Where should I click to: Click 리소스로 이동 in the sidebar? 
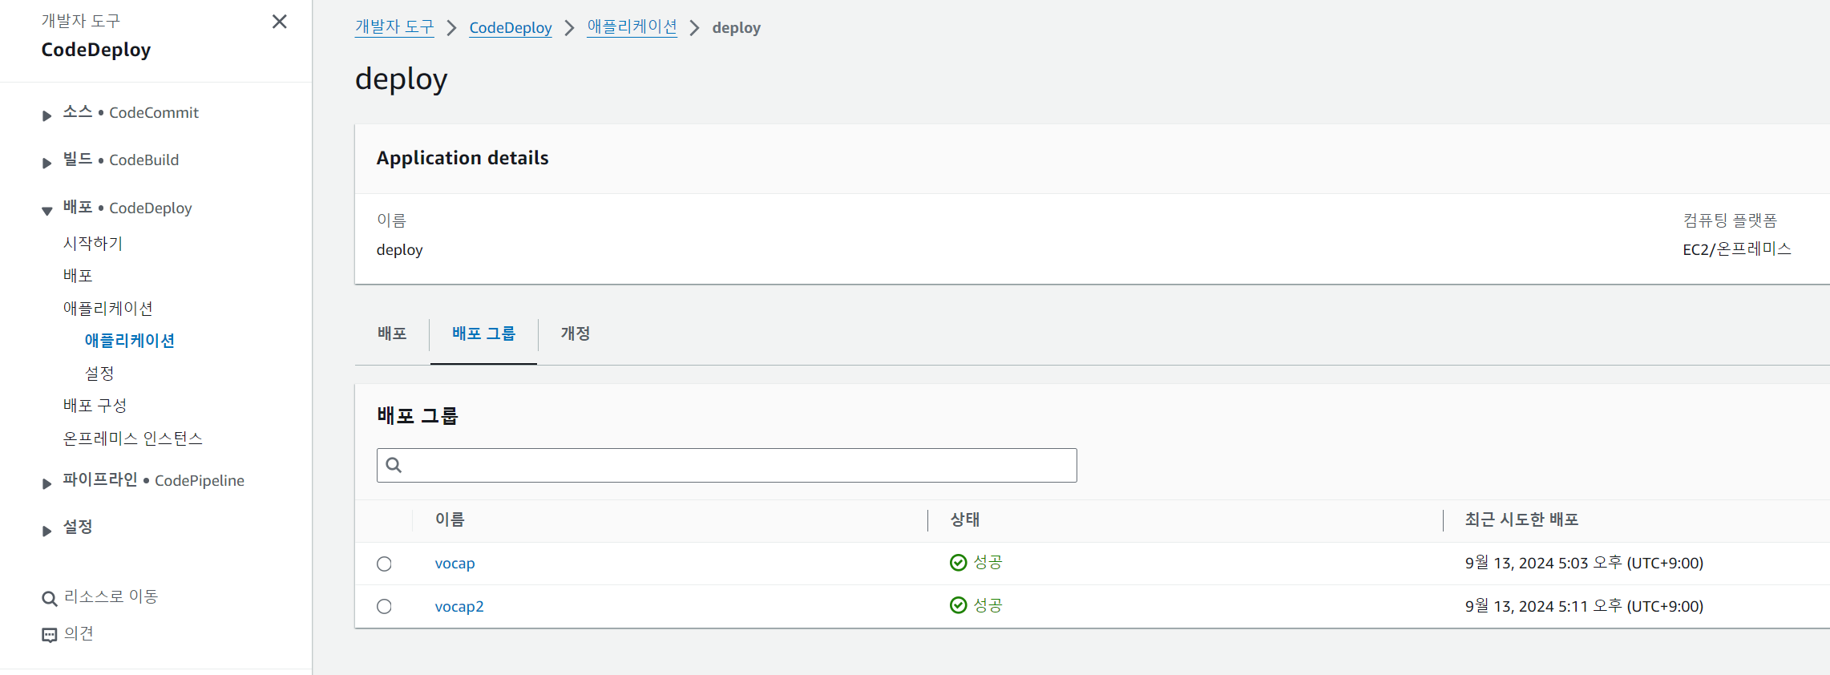pos(111,596)
